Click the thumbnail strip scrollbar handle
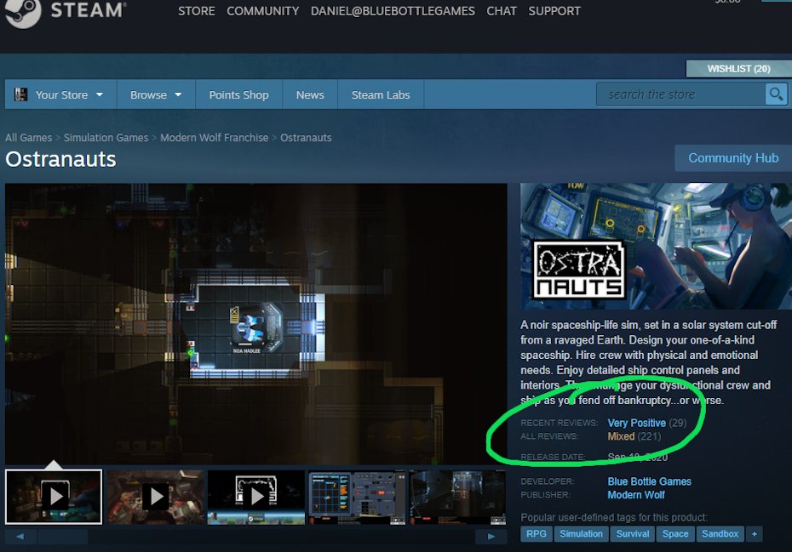This screenshot has height=552, width=792. [63, 537]
